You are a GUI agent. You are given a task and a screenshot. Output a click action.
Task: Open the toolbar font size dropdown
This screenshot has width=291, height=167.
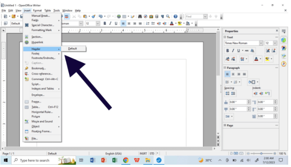pos(98,24)
